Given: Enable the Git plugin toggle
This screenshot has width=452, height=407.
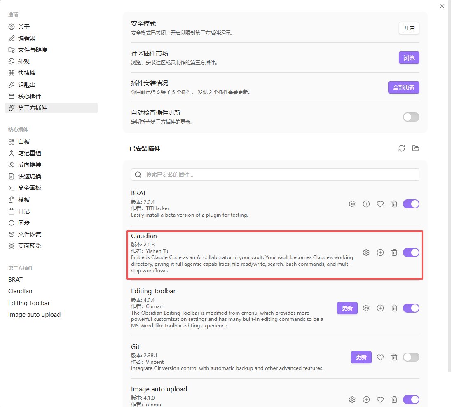Looking at the screenshot, I should (x=411, y=357).
